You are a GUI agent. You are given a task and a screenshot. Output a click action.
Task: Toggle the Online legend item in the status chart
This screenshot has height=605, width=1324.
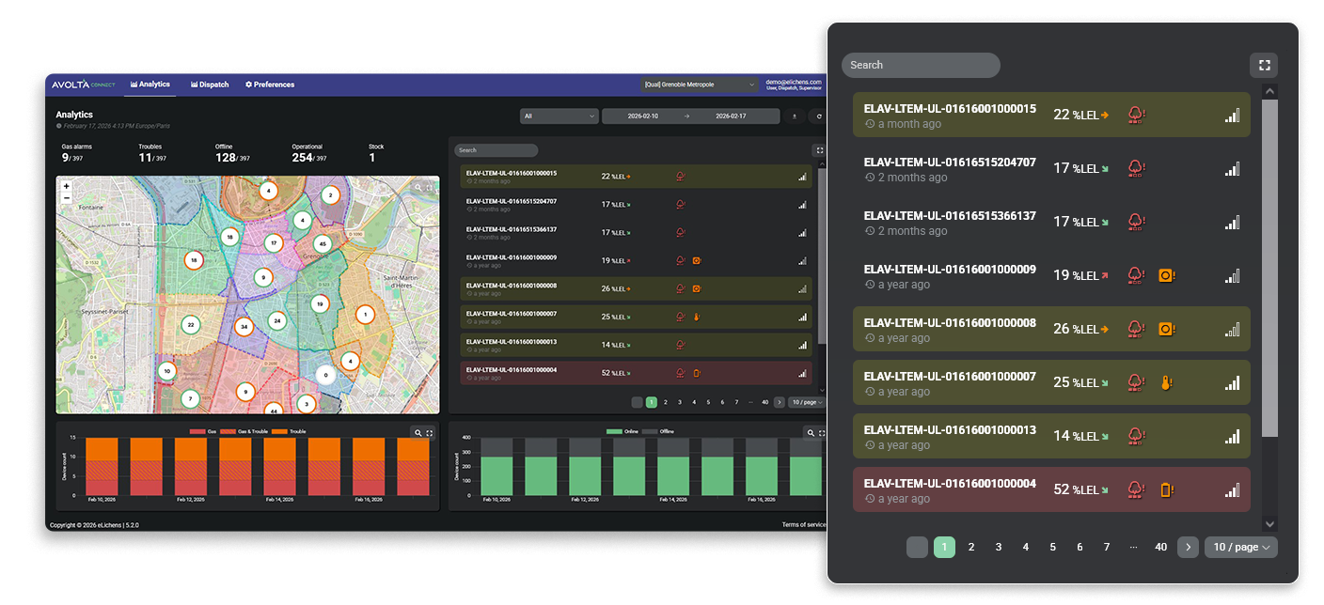(x=621, y=431)
